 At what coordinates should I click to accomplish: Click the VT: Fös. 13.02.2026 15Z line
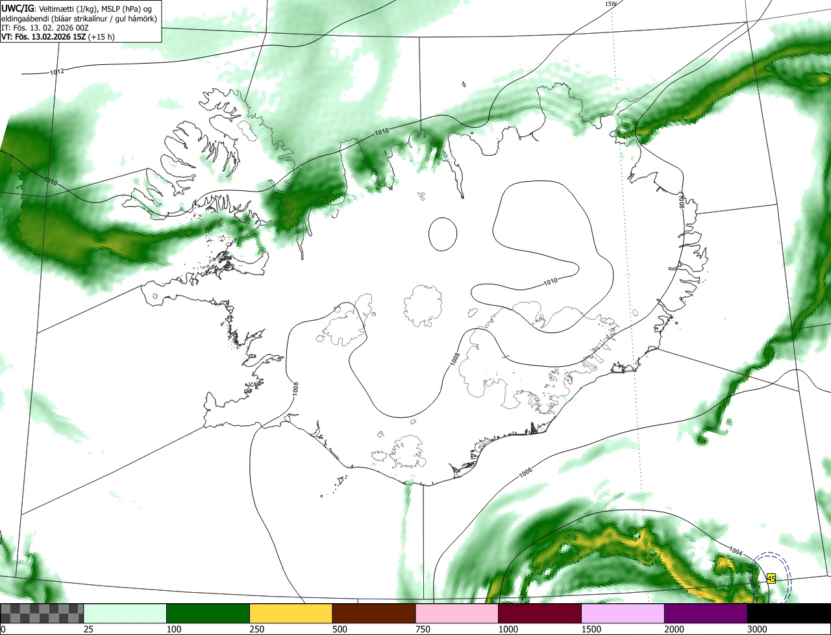[58, 36]
